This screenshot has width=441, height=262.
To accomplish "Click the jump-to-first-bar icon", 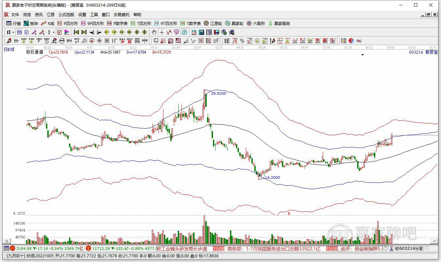I will (76, 32).
